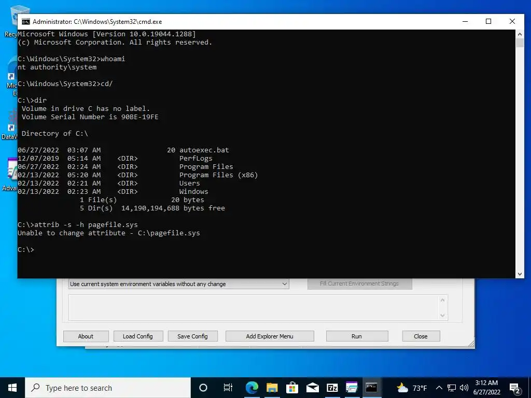Open File Explorer from the taskbar
531x398 pixels.
(x=272, y=388)
